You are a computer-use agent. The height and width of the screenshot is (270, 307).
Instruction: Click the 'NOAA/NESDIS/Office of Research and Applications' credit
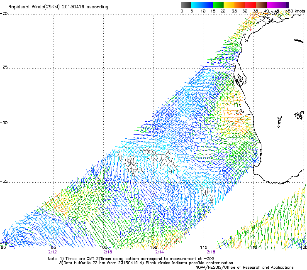(244, 268)
